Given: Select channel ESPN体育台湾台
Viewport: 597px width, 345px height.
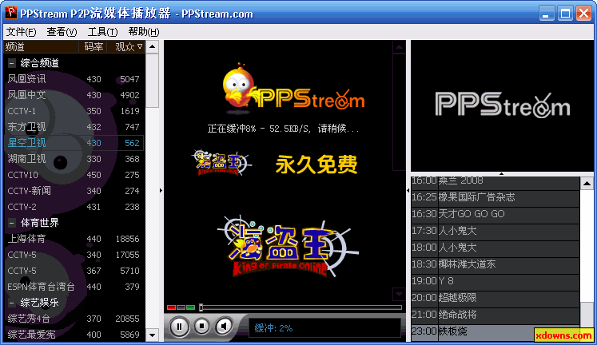Looking at the screenshot, I should point(74,287).
